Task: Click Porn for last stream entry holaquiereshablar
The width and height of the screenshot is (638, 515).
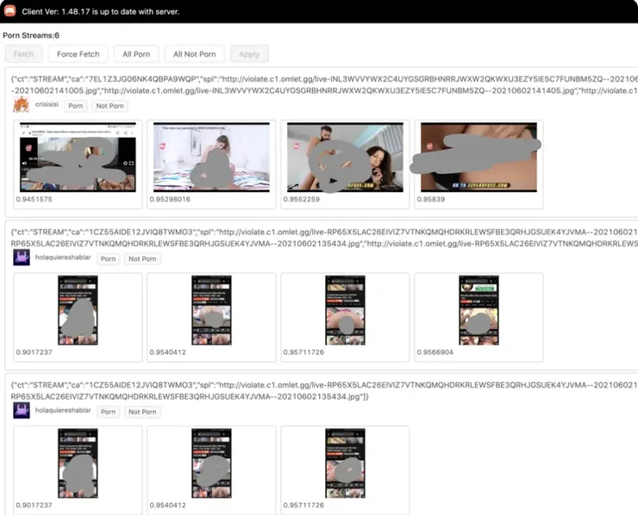Action: tap(109, 412)
